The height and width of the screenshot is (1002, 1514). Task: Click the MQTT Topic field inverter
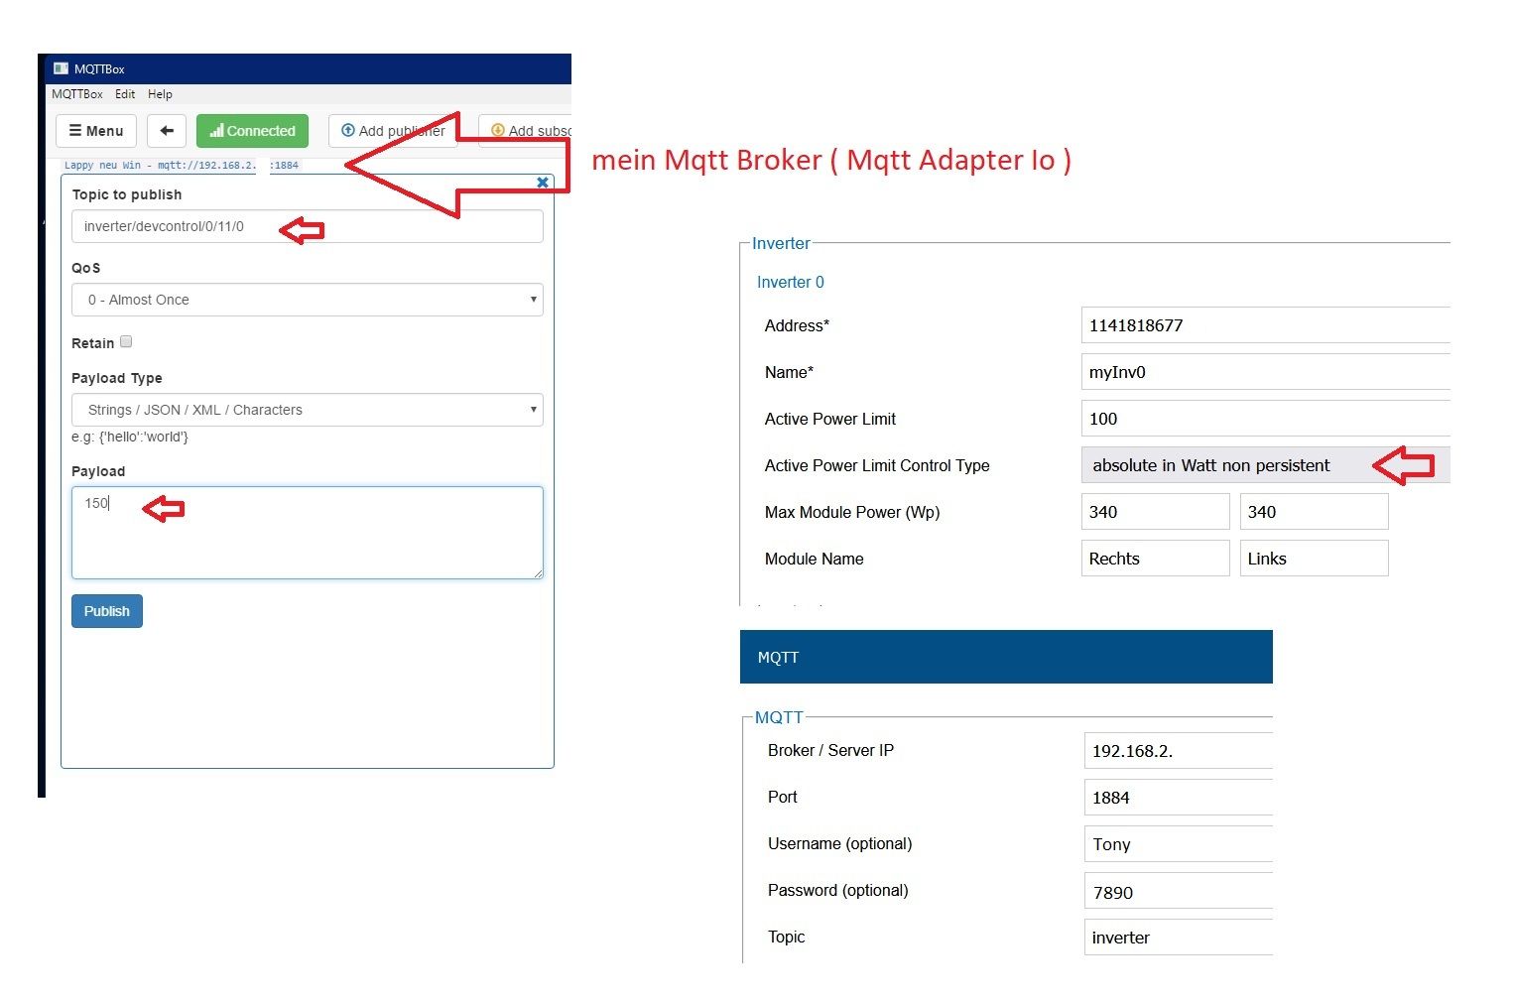point(1179,938)
